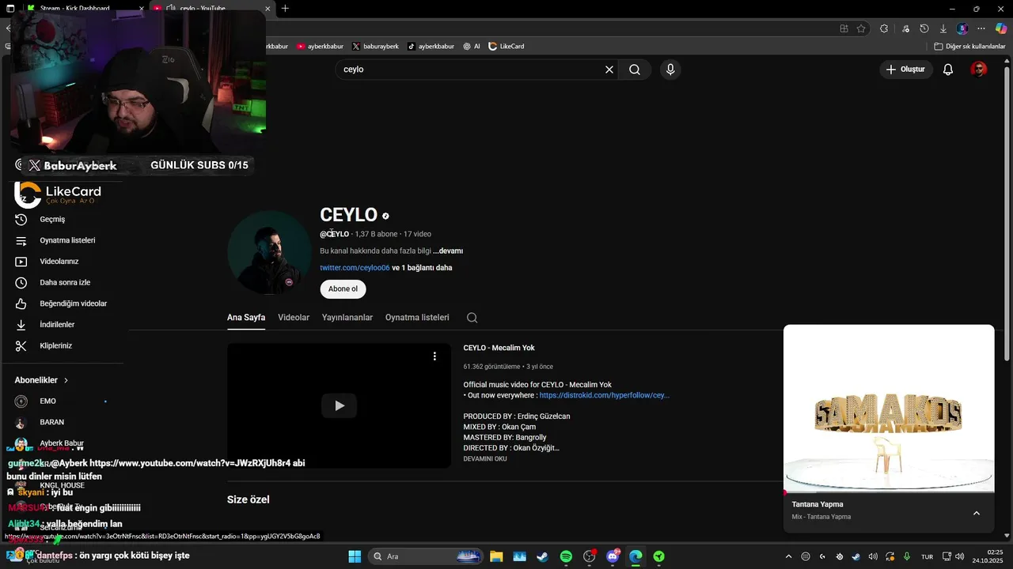Open browser extensions puzzle icon
This screenshot has height=569, width=1013.
[884, 28]
